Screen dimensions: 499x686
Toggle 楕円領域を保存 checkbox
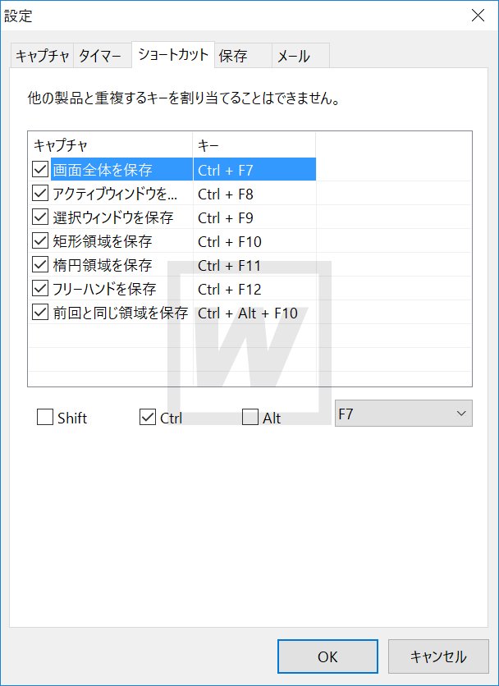click(x=40, y=265)
